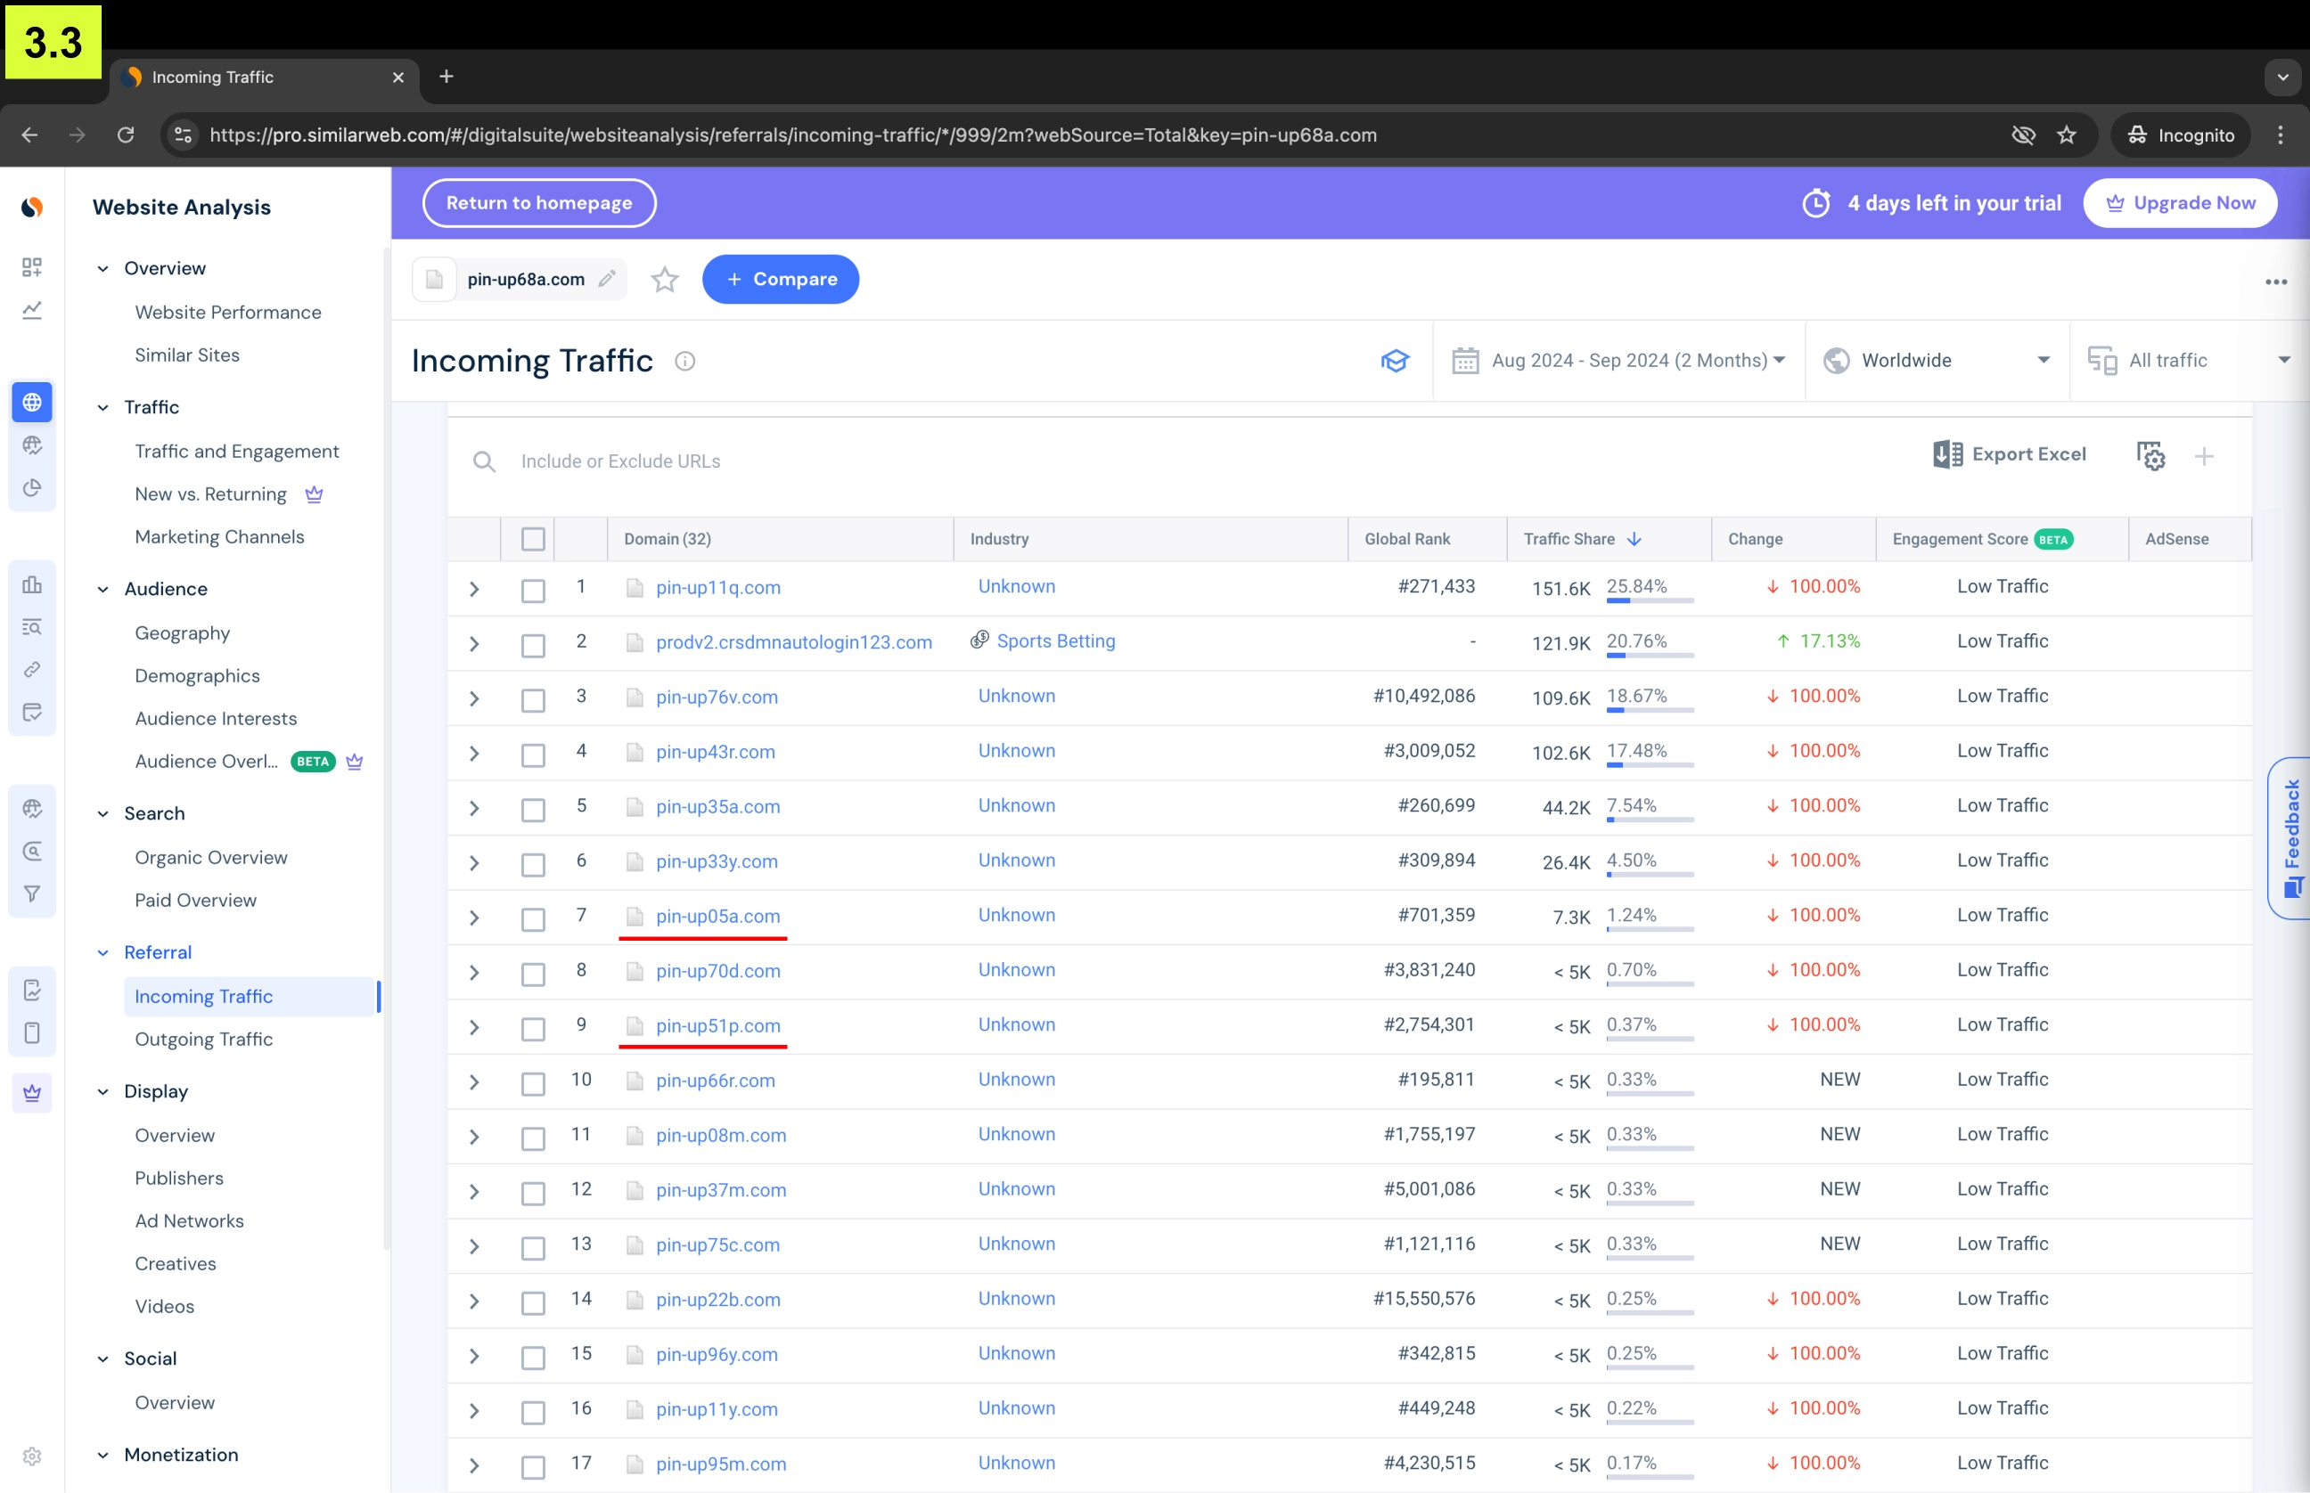Open the table column settings gear icon
Viewport: 2310px width, 1493px height.
(2150, 456)
